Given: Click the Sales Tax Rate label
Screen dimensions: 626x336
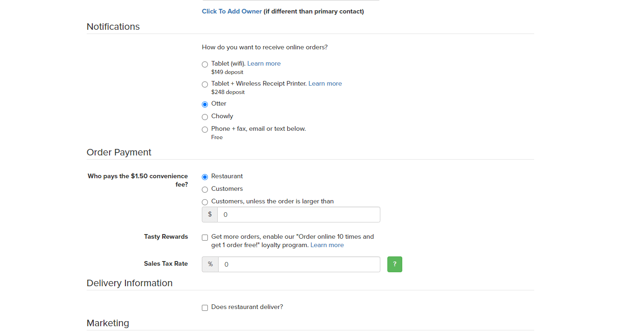Looking at the screenshot, I should click(x=166, y=263).
